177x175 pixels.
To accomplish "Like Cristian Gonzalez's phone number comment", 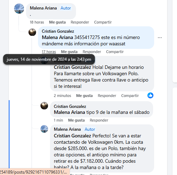I will click(x=69, y=52).
